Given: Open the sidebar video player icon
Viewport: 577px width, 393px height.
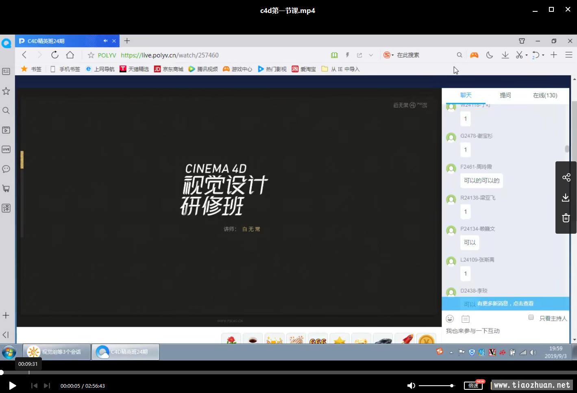Looking at the screenshot, I should tap(6, 130).
